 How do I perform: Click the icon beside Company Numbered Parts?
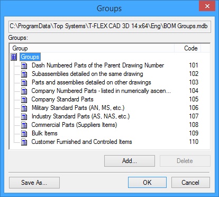click(24, 91)
